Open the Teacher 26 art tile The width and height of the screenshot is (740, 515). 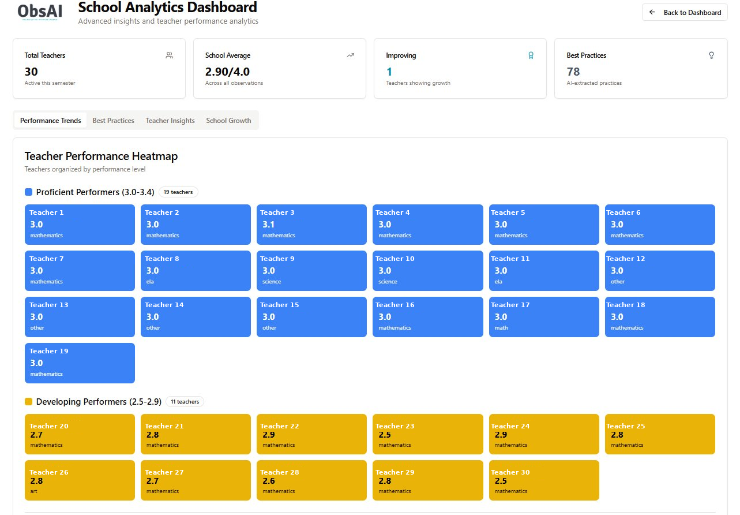coord(80,480)
